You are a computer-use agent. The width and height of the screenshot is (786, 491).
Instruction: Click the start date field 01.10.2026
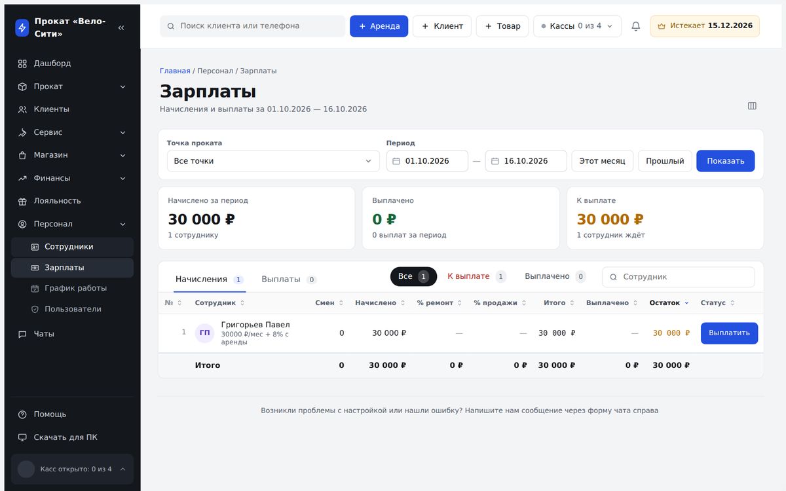427,161
